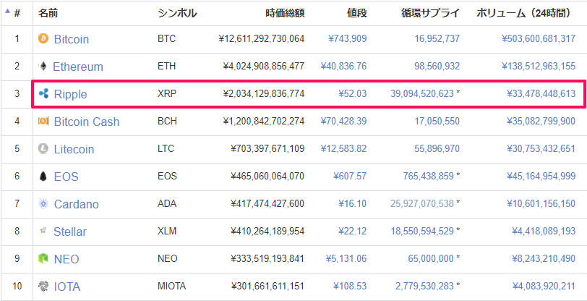Click Bitcoin supply 16,952,737
Image resolution: width=587 pixels, height=301 pixels.
[x=437, y=38]
